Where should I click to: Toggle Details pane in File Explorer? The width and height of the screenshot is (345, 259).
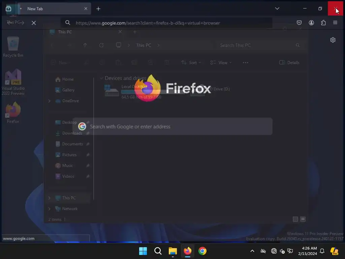pos(289,62)
